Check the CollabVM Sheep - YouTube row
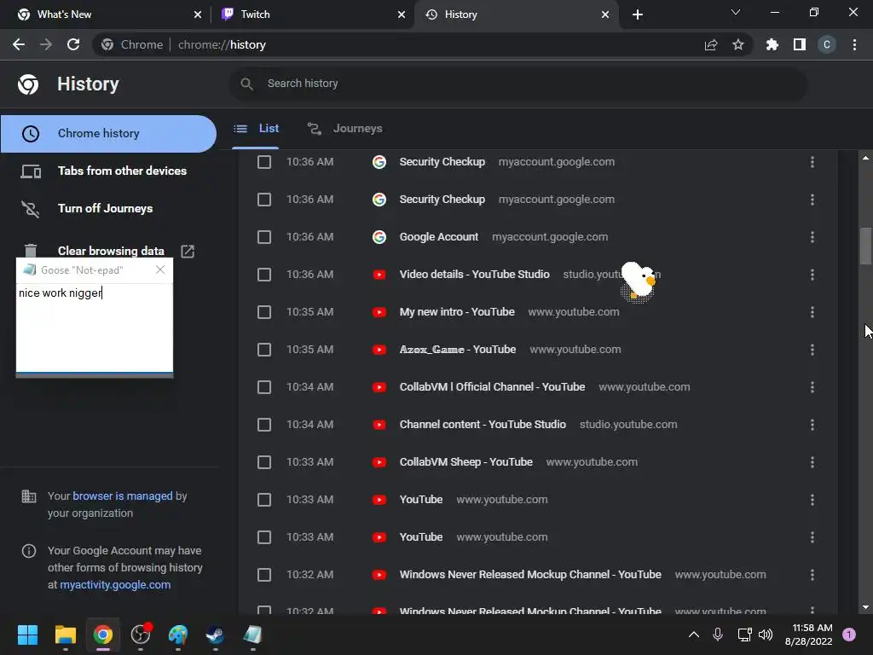Viewport: 873px width, 655px height. tap(264, 462)
